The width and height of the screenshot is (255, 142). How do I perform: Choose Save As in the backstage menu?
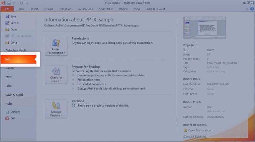[x=13, y=23]
